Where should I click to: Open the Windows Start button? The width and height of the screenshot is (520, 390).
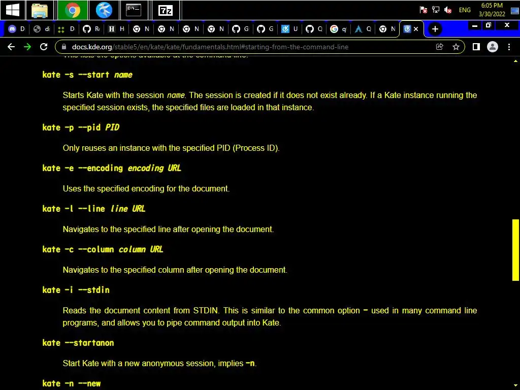[13, 10]
